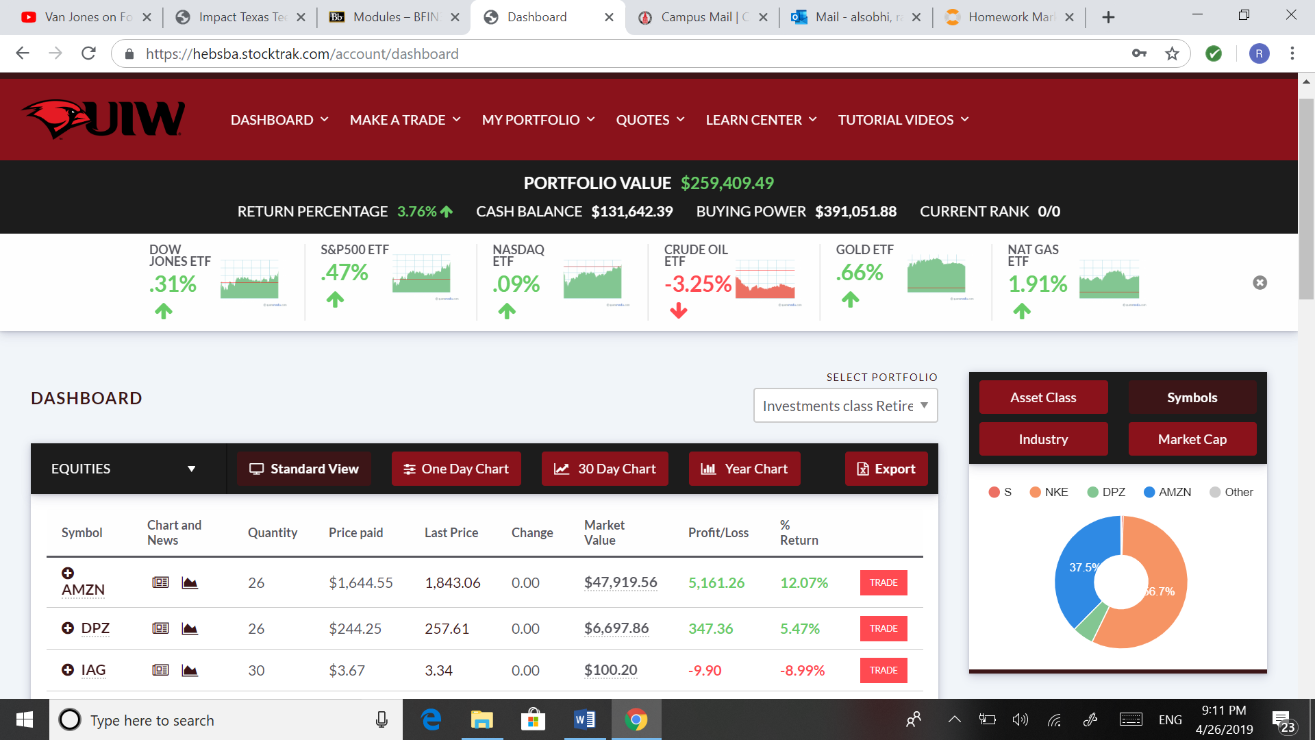Viewport: 1315px width, 740px height.
Task: Open the news icon for IAG
Action: pos(160,670)
